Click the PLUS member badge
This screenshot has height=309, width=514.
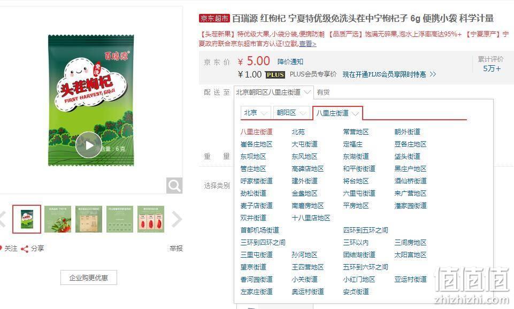[x=275, y=75]
